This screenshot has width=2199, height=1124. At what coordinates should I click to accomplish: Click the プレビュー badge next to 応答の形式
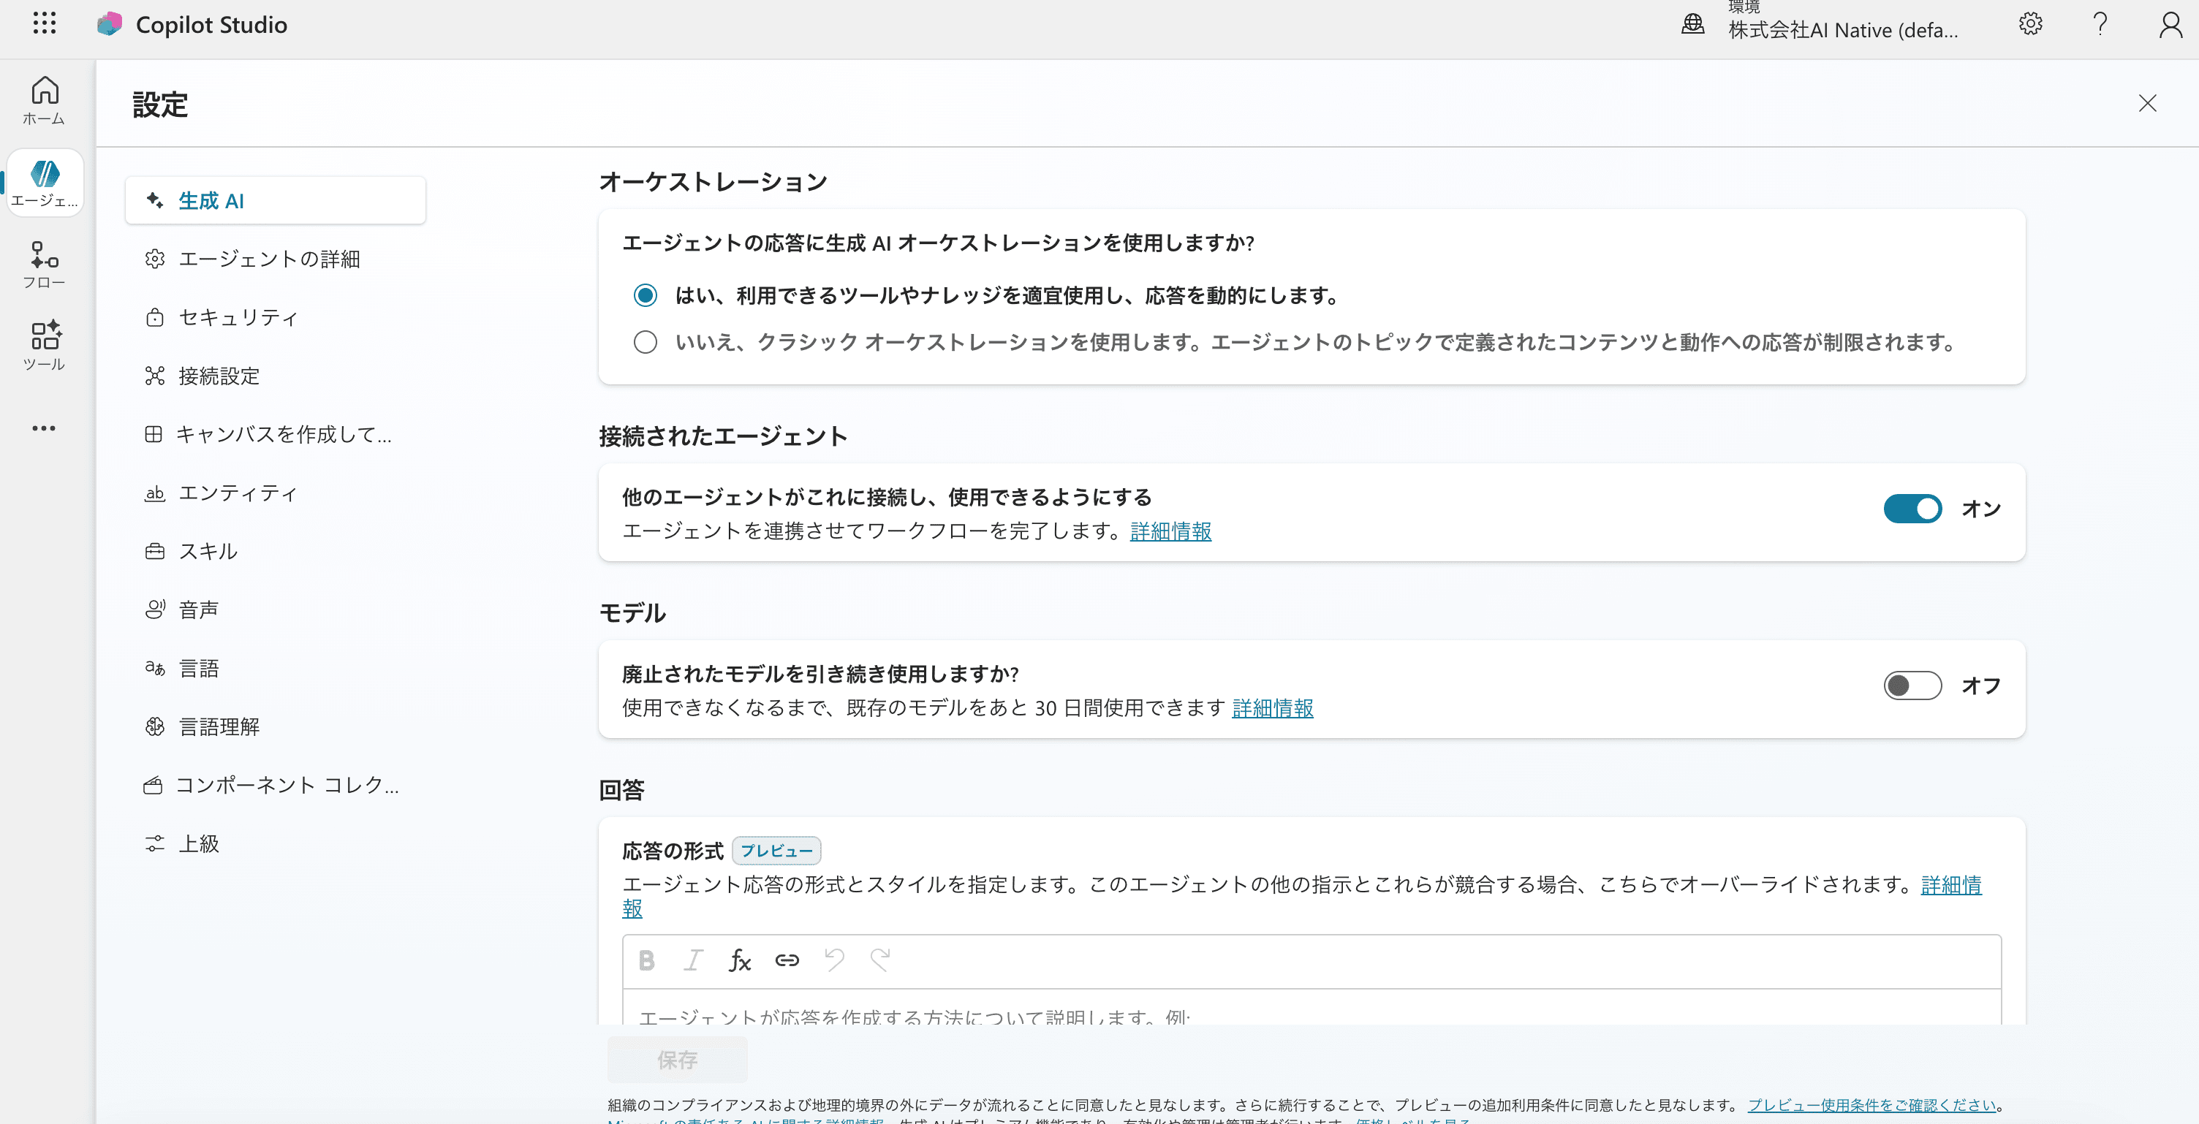point(776,851)
